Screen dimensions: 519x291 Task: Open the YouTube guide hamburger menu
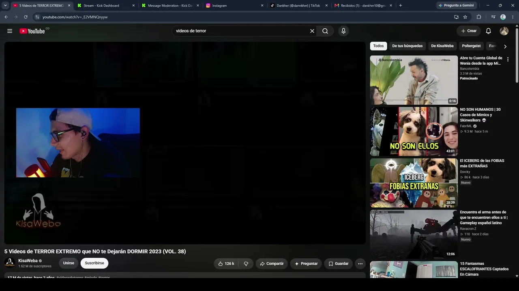coord(10,31)
